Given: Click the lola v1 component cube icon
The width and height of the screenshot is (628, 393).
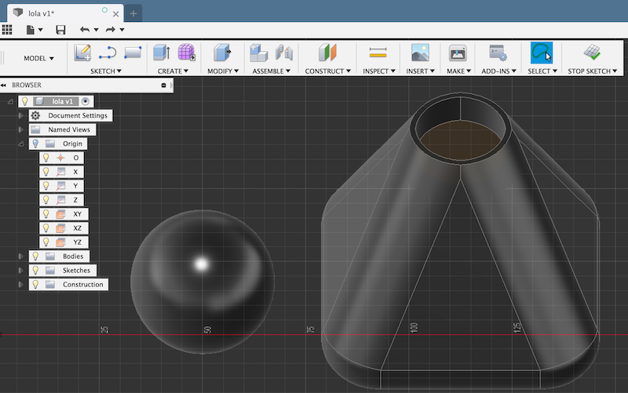Looking at the screenshot, I should (39, 101).
